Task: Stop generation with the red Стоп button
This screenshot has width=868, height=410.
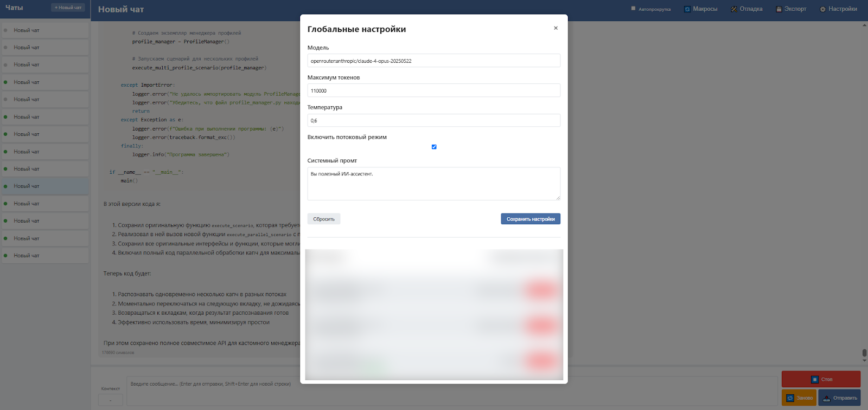Action: point(821,379)
